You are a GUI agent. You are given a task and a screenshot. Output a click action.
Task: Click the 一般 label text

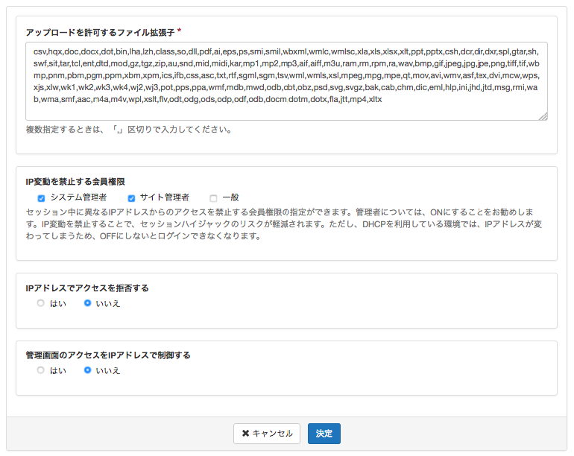(x=230, y=197)
